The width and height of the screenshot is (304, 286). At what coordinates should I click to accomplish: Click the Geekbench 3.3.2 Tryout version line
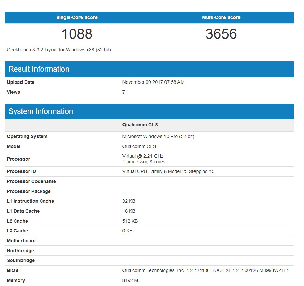(59, 50)
